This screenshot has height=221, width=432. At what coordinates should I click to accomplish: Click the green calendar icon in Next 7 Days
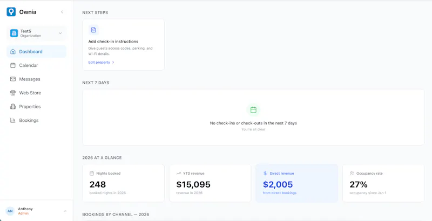(253, 110)
